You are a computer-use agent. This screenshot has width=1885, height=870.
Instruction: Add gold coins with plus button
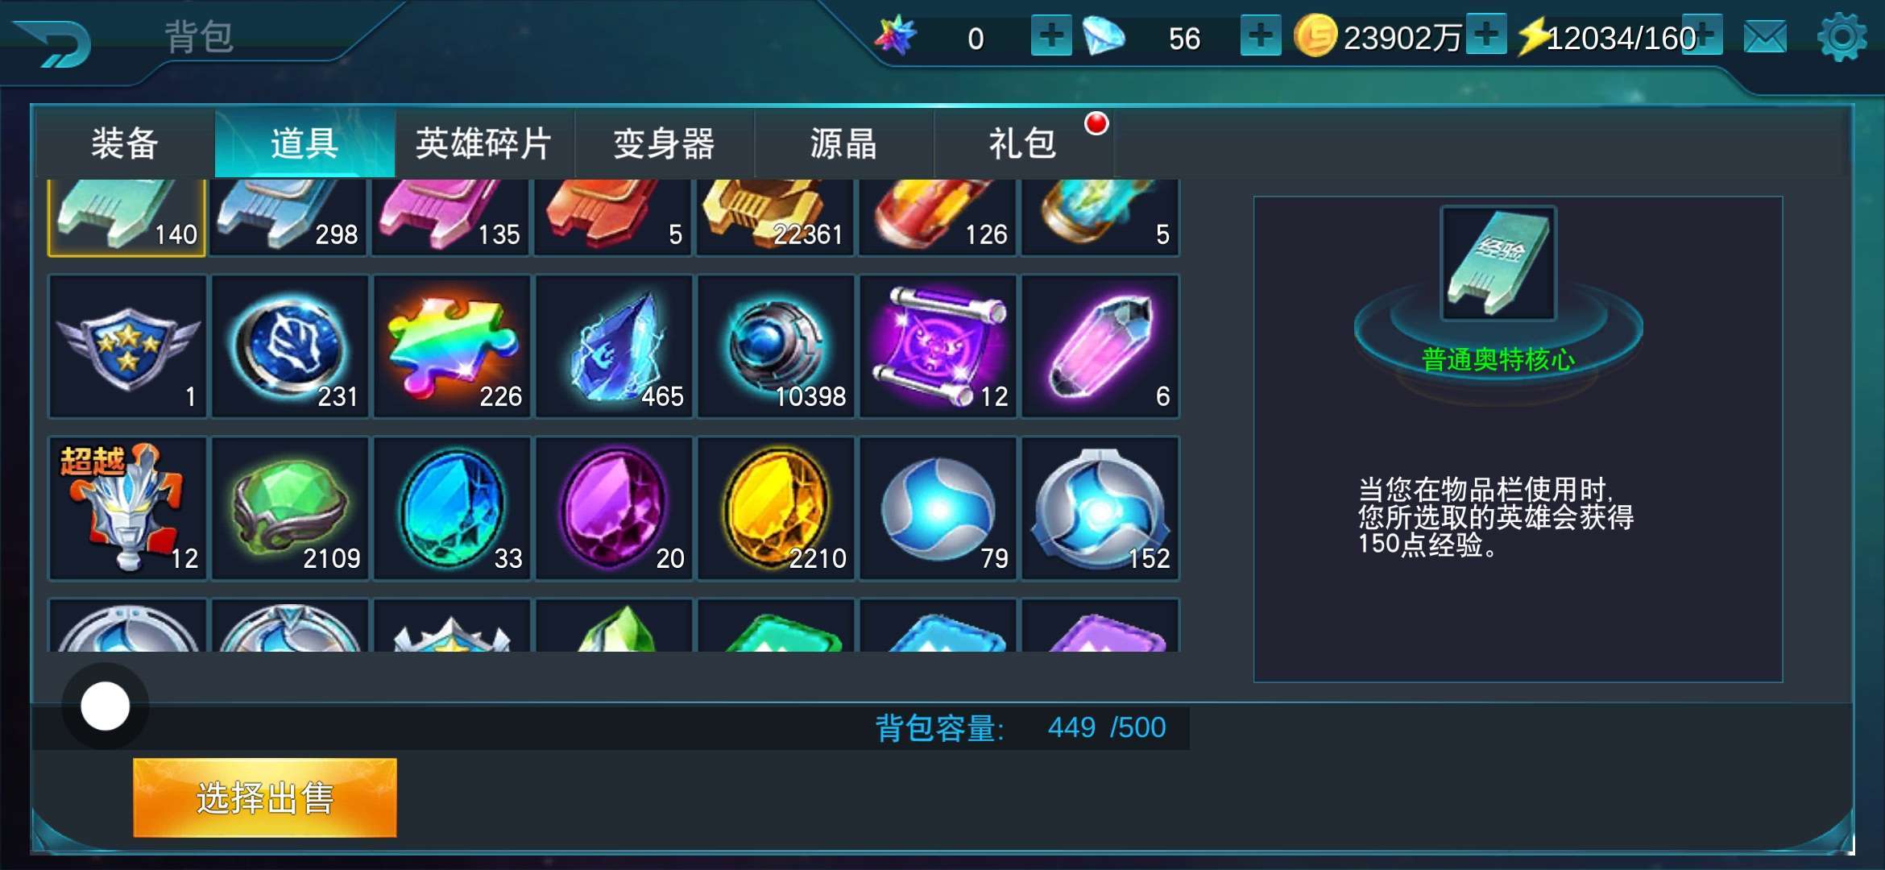coord(1486,35)
